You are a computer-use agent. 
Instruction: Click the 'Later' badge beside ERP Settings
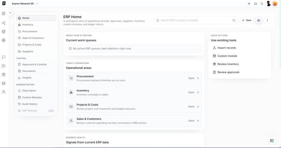coord(51,111)
